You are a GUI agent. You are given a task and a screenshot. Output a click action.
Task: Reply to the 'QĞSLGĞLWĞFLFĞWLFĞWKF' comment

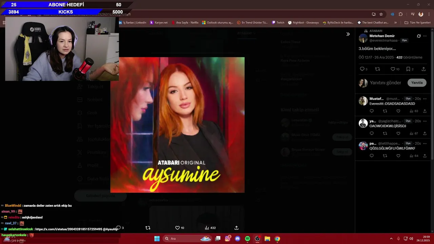pyautogui.click(x=372, y=156)
